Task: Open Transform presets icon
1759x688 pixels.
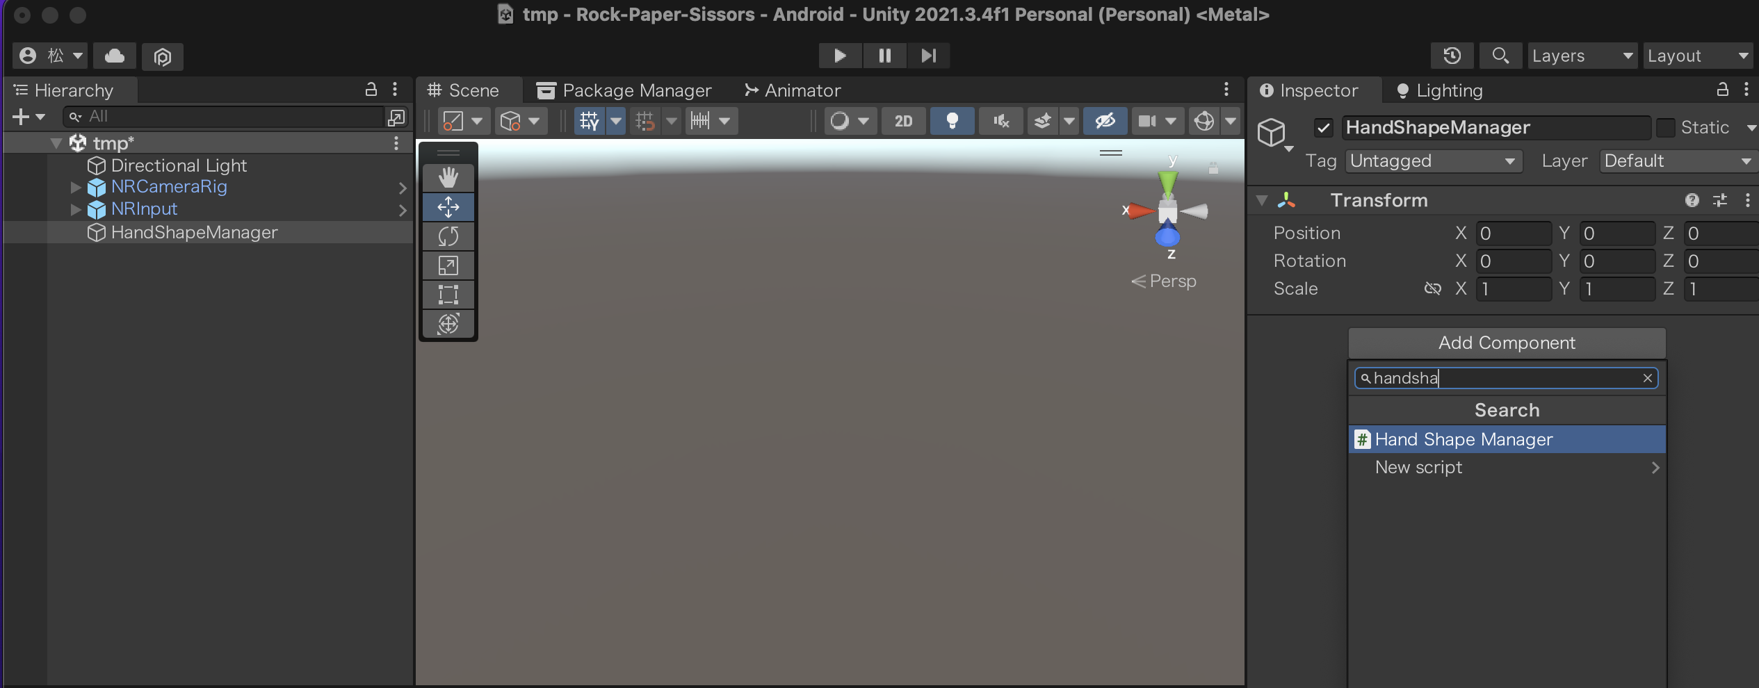Action: 1720,200
